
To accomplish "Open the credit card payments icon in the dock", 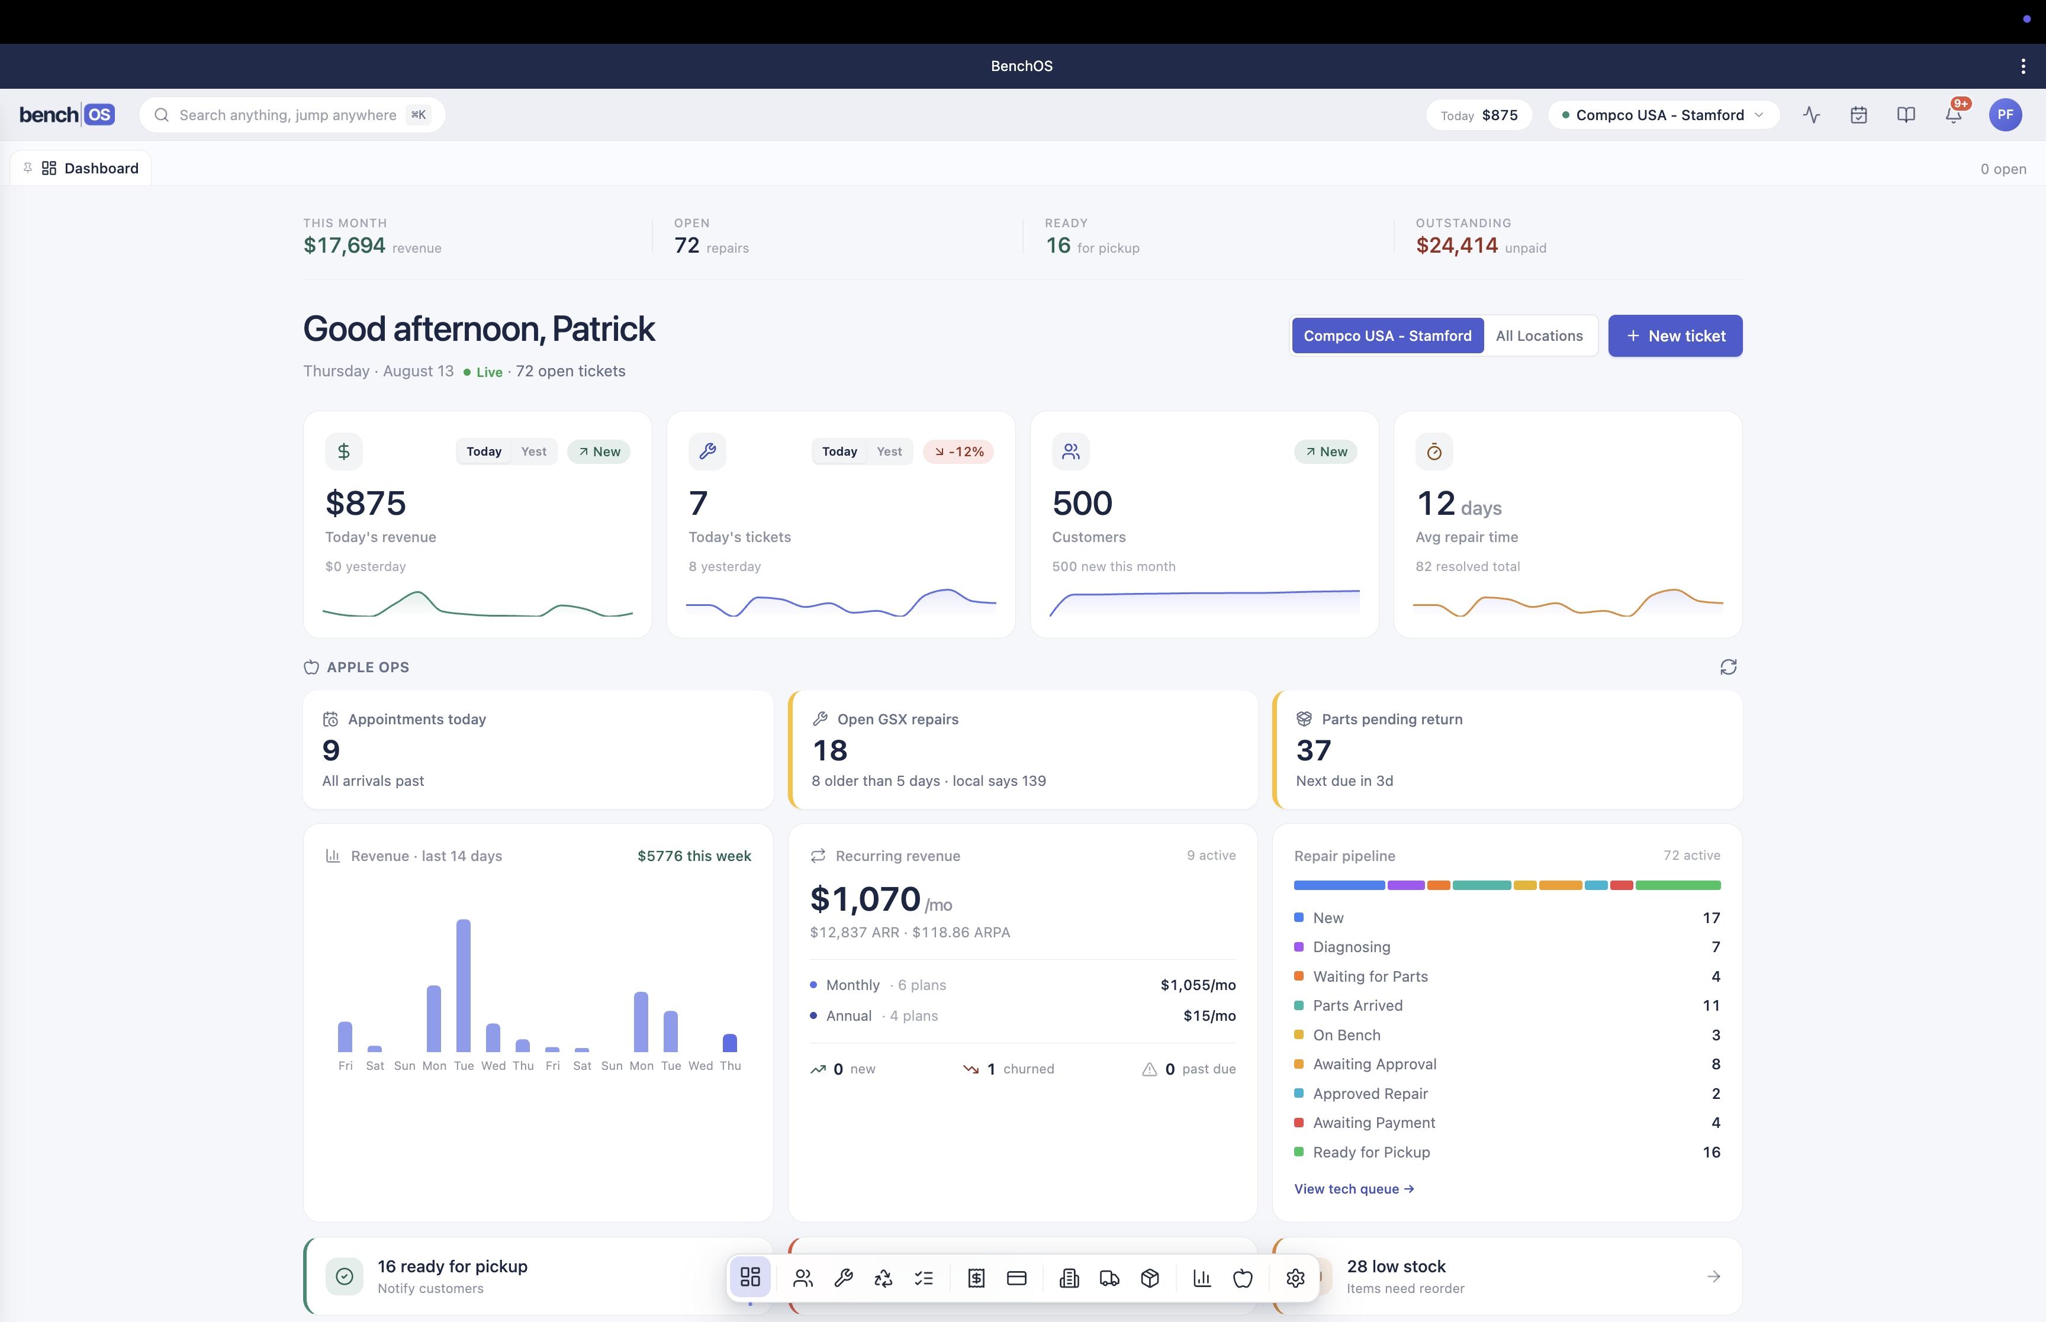I will pyautogui.click(x=1016, y=1278).
